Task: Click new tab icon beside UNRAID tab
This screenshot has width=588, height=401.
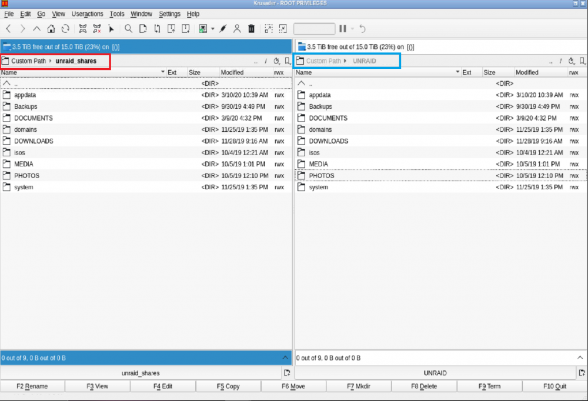Action: pos(582,373)
